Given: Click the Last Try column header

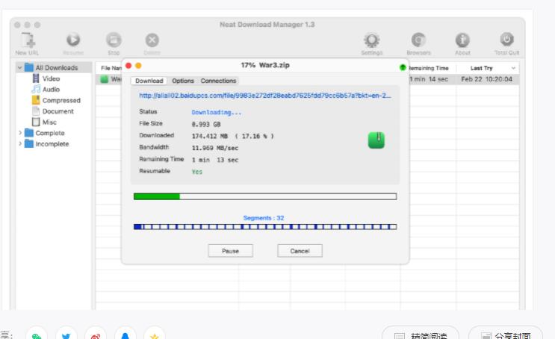Looking at the screenshot, I should 481,68.
